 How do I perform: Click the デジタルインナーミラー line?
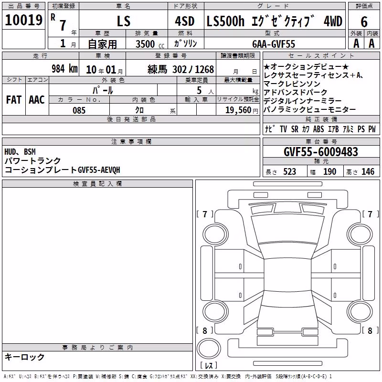[x=302, y=101]
